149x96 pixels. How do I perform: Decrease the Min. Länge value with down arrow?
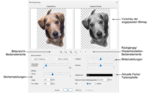[x=51, y=84]
